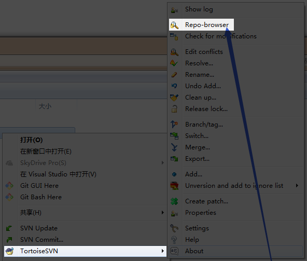Screen dimensions: 307x261
Task: Choose Add... entry
Action: [193, 174]
